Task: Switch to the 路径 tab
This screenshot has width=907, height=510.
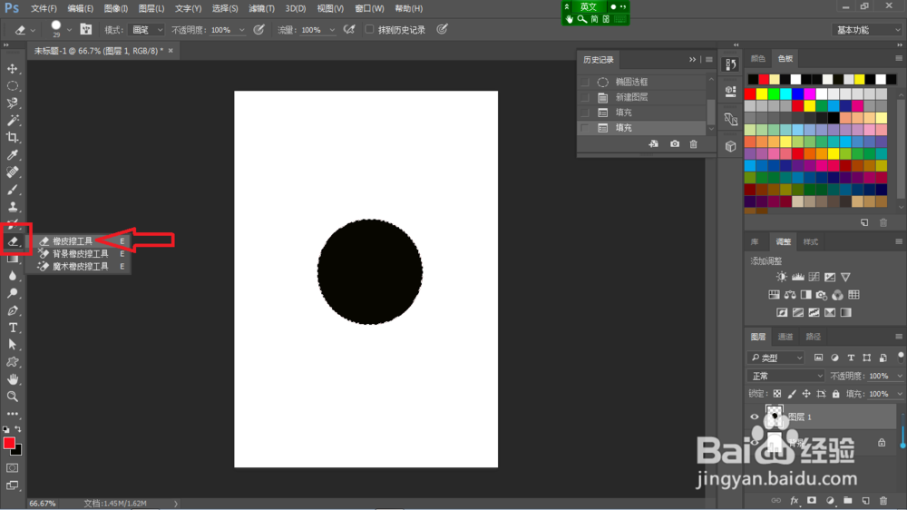Action: 813,337
